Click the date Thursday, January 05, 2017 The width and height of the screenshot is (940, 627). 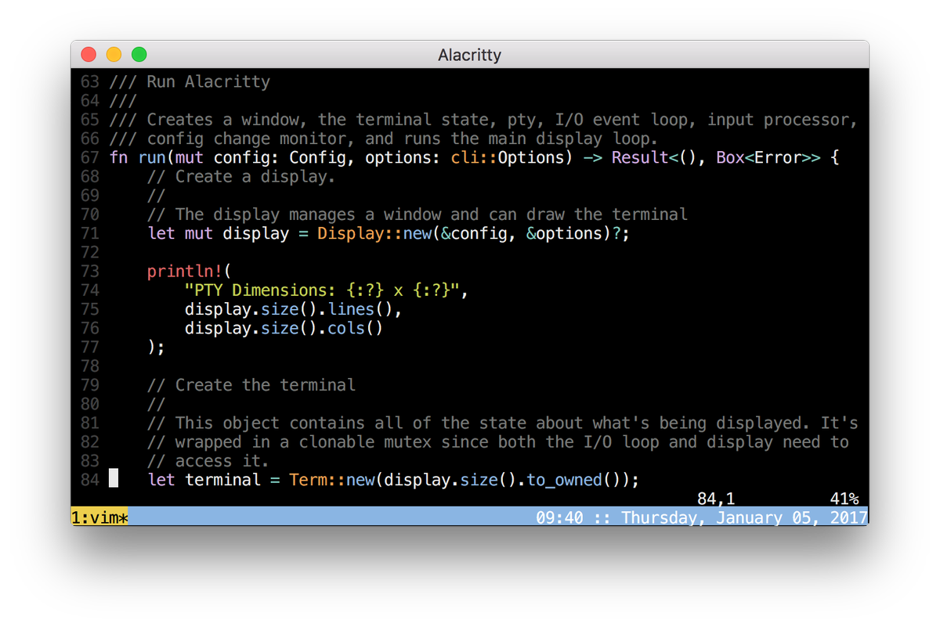pos(745,517)
